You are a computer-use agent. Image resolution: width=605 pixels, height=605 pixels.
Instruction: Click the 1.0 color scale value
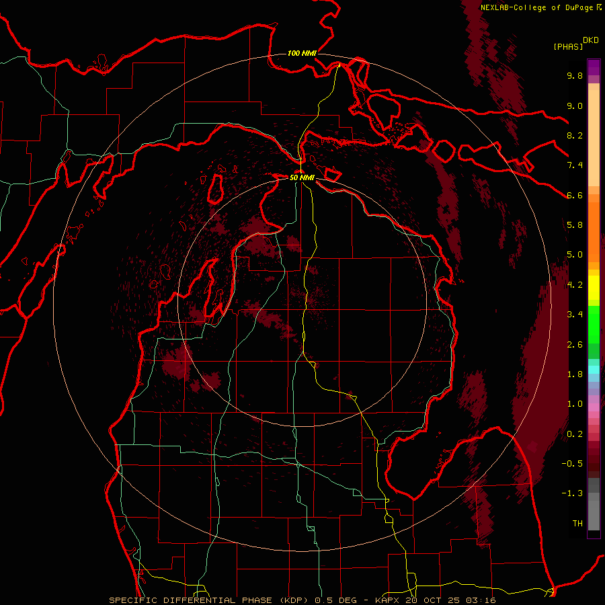(x=575, y=404)
